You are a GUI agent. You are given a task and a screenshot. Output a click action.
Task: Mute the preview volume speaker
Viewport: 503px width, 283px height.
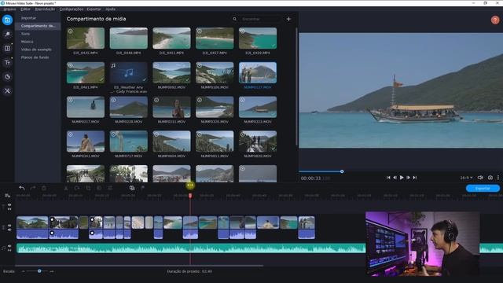point(480,178)
